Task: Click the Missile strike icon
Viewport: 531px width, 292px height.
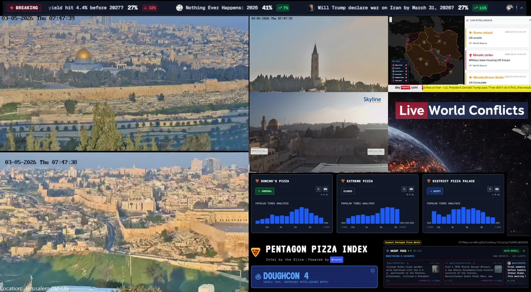Action: coord(471,55)
